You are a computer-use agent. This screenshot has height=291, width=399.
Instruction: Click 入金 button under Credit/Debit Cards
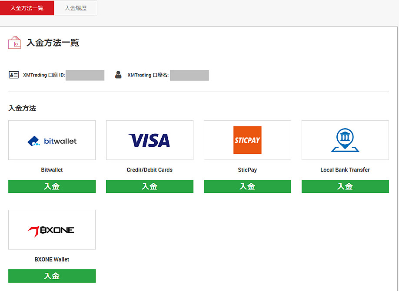point(150,186)
